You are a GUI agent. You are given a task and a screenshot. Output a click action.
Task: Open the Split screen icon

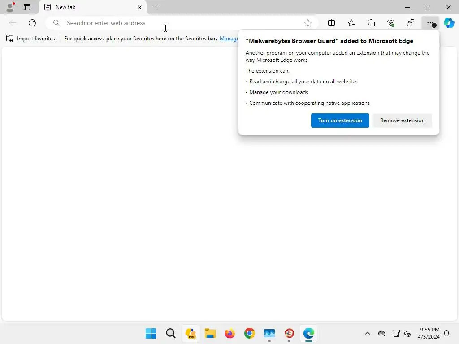coord(331,23)
